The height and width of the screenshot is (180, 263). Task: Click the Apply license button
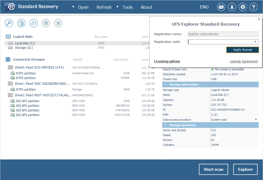[242, 50]
